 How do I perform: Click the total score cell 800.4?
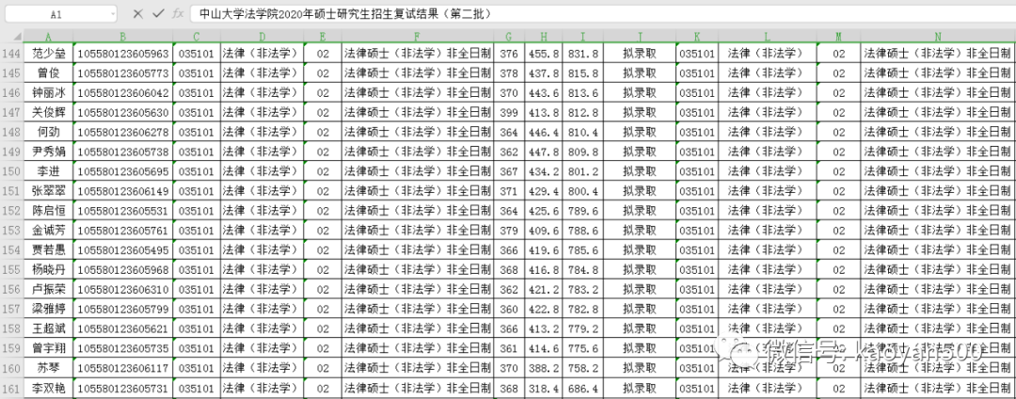click(582, 191)
